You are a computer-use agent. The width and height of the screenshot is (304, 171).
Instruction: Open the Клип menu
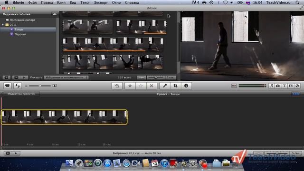[x=61, y=2]
